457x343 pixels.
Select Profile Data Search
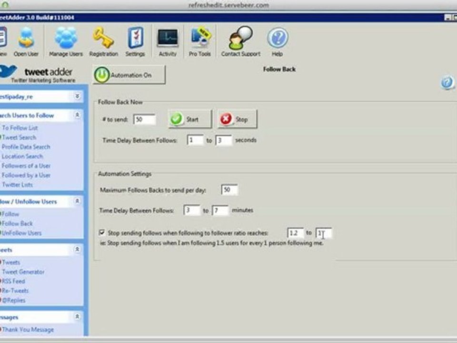26,147
